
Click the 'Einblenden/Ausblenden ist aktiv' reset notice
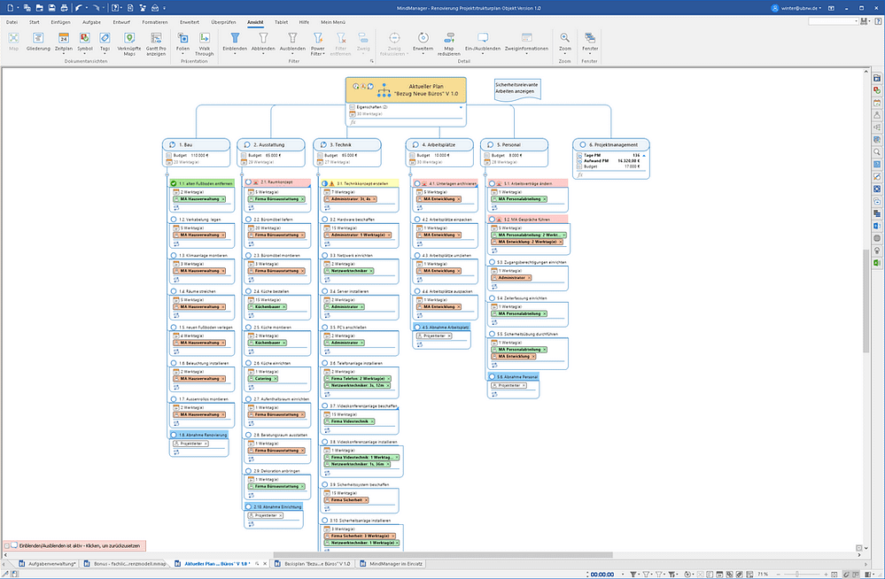74,546
